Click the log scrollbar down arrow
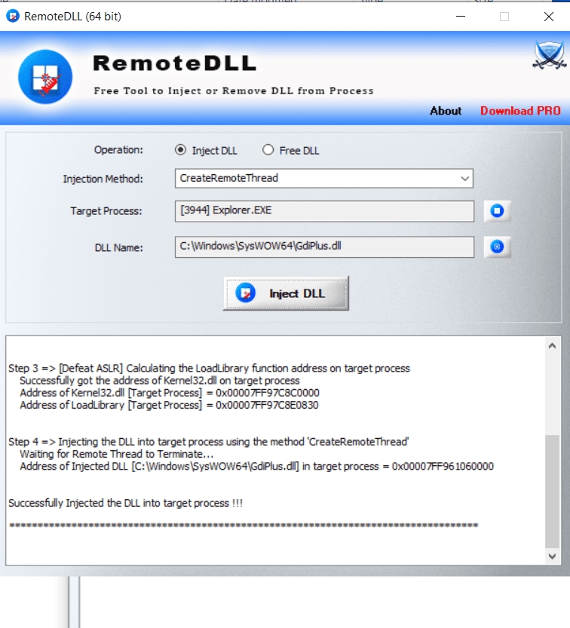 [552, 556]
